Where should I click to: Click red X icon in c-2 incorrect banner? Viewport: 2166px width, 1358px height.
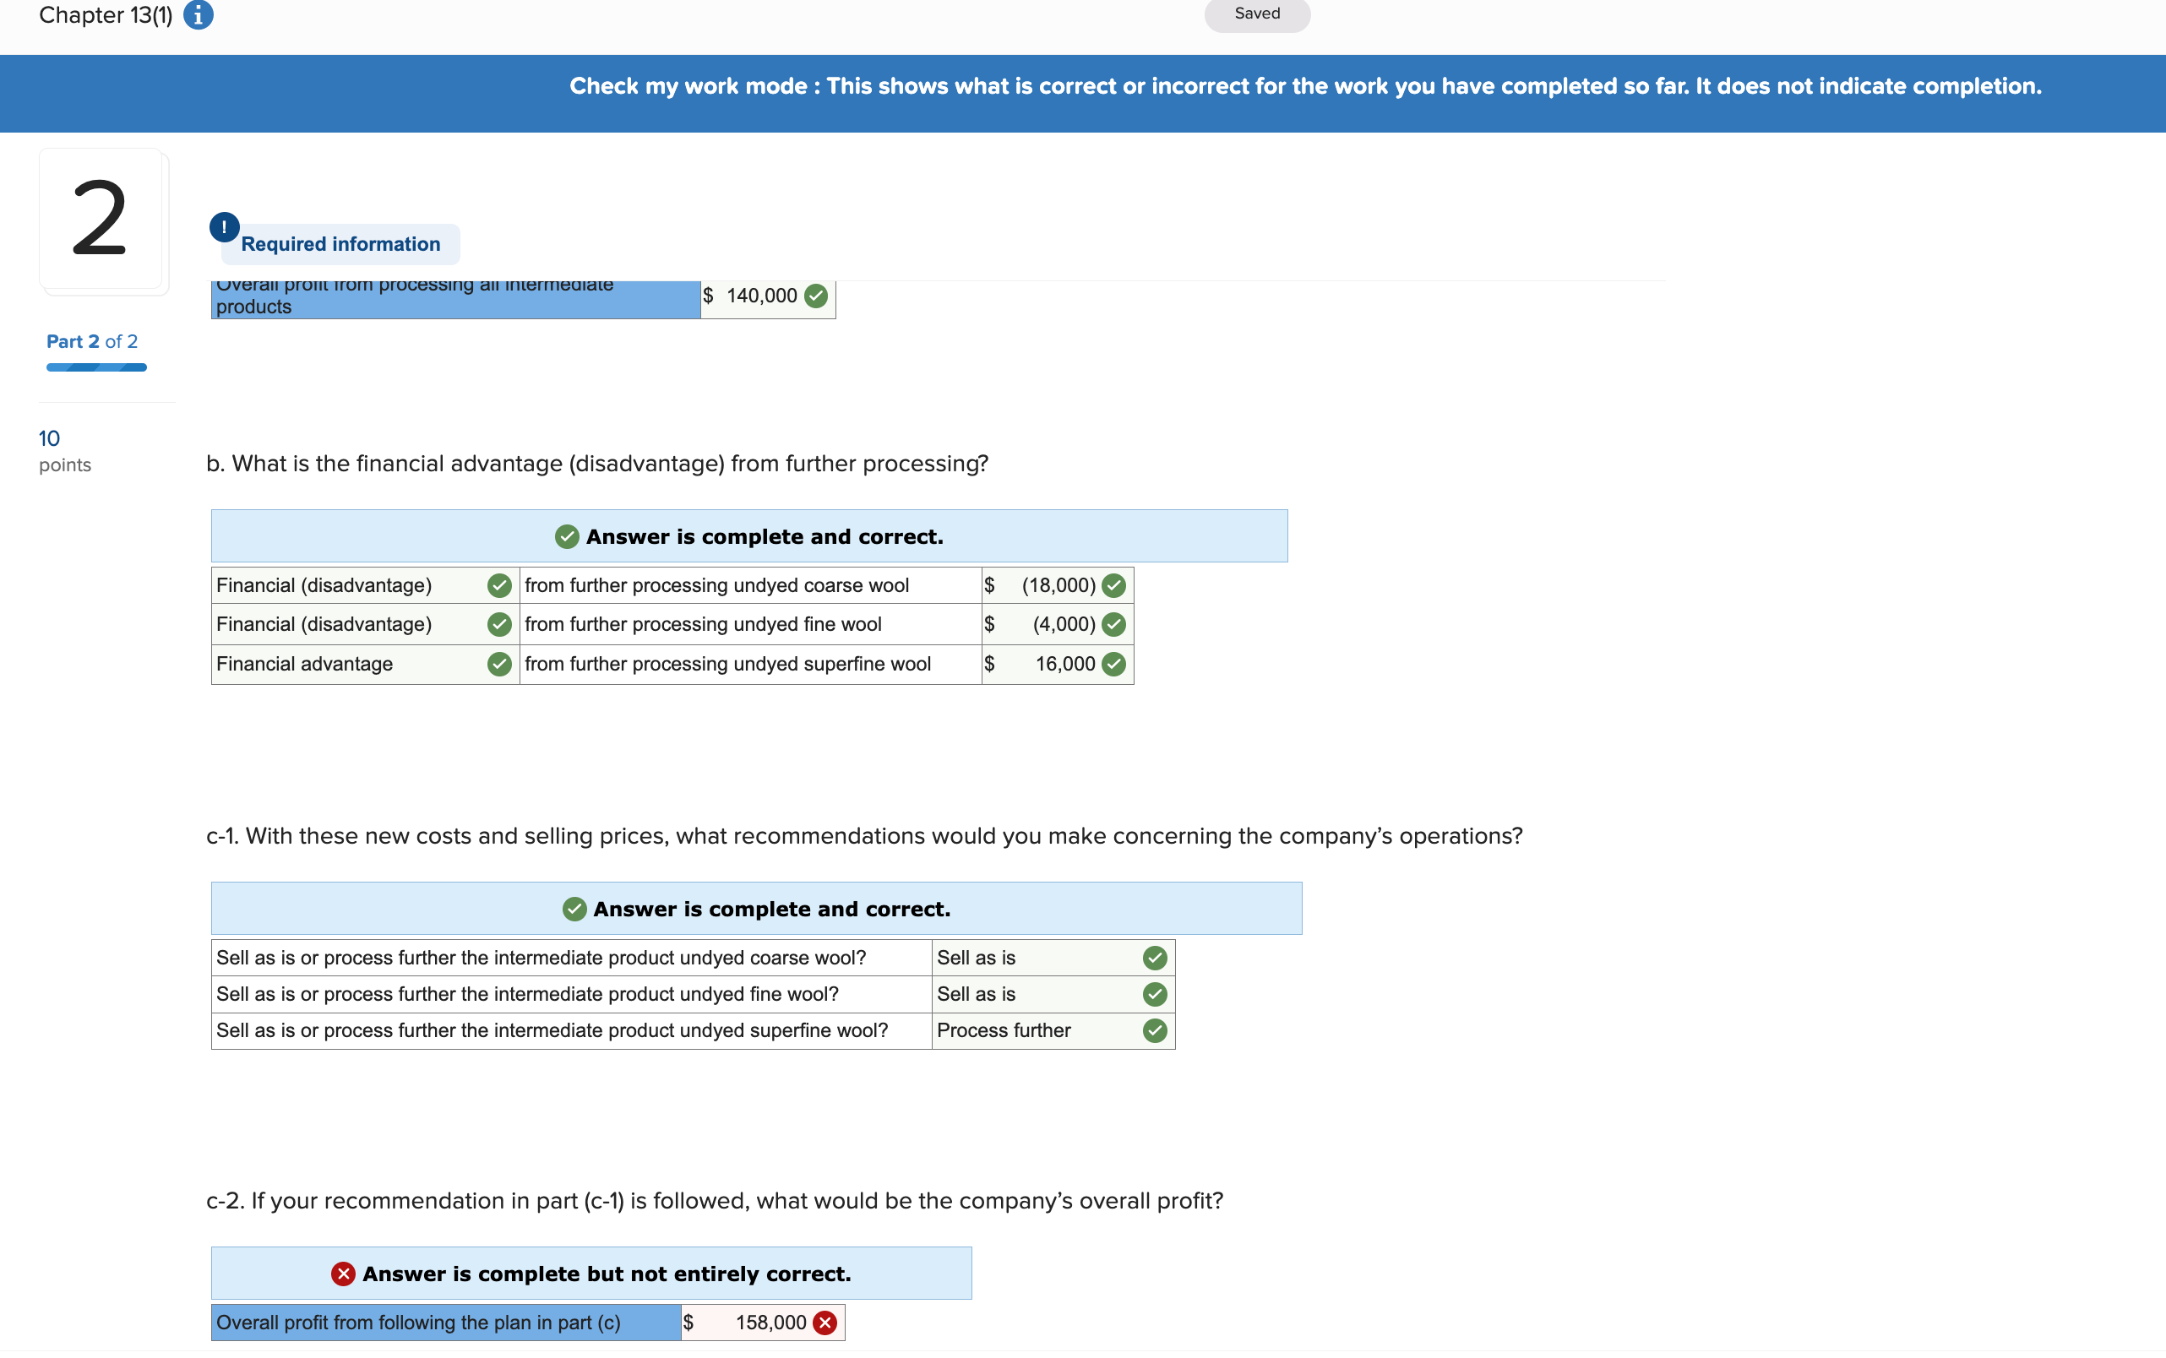point(343,1274)
